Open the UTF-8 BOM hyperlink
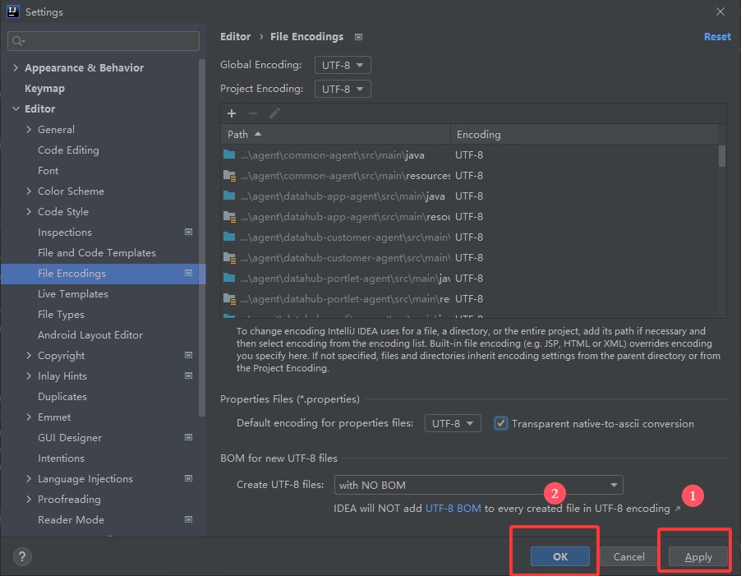This screenshot has height=576, width=741. click(x=453, y=509)
